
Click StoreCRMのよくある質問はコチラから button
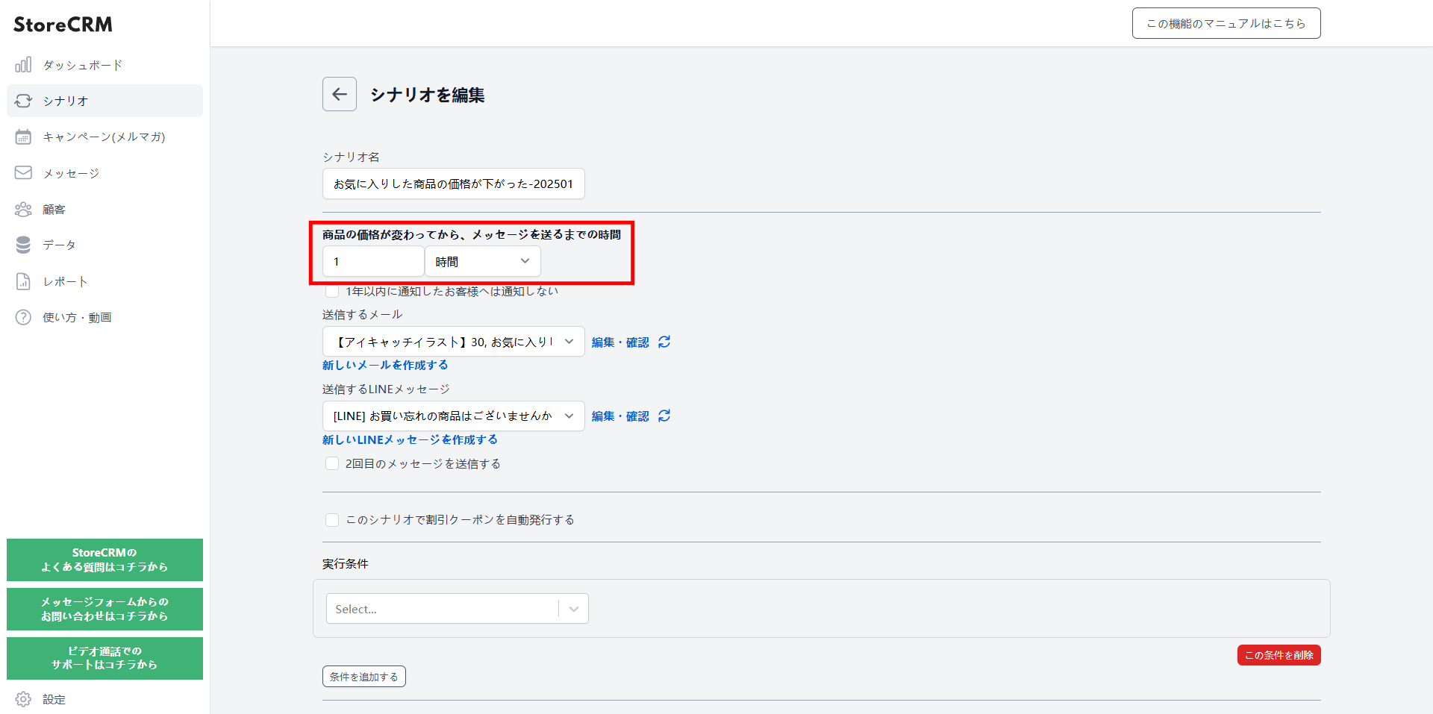(x=104, y=560)
